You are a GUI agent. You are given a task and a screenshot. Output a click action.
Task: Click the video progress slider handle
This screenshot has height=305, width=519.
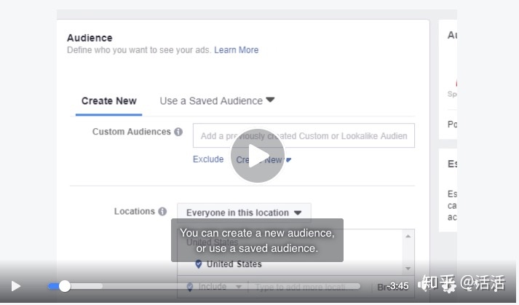pos(64,286)
